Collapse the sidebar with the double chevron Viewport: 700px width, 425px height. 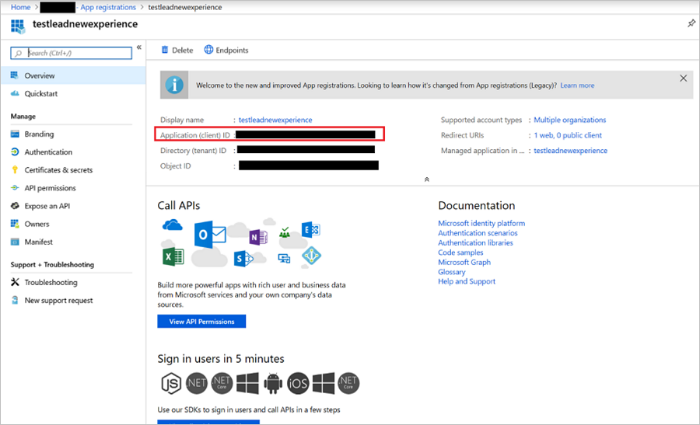(x=139, y=48)
